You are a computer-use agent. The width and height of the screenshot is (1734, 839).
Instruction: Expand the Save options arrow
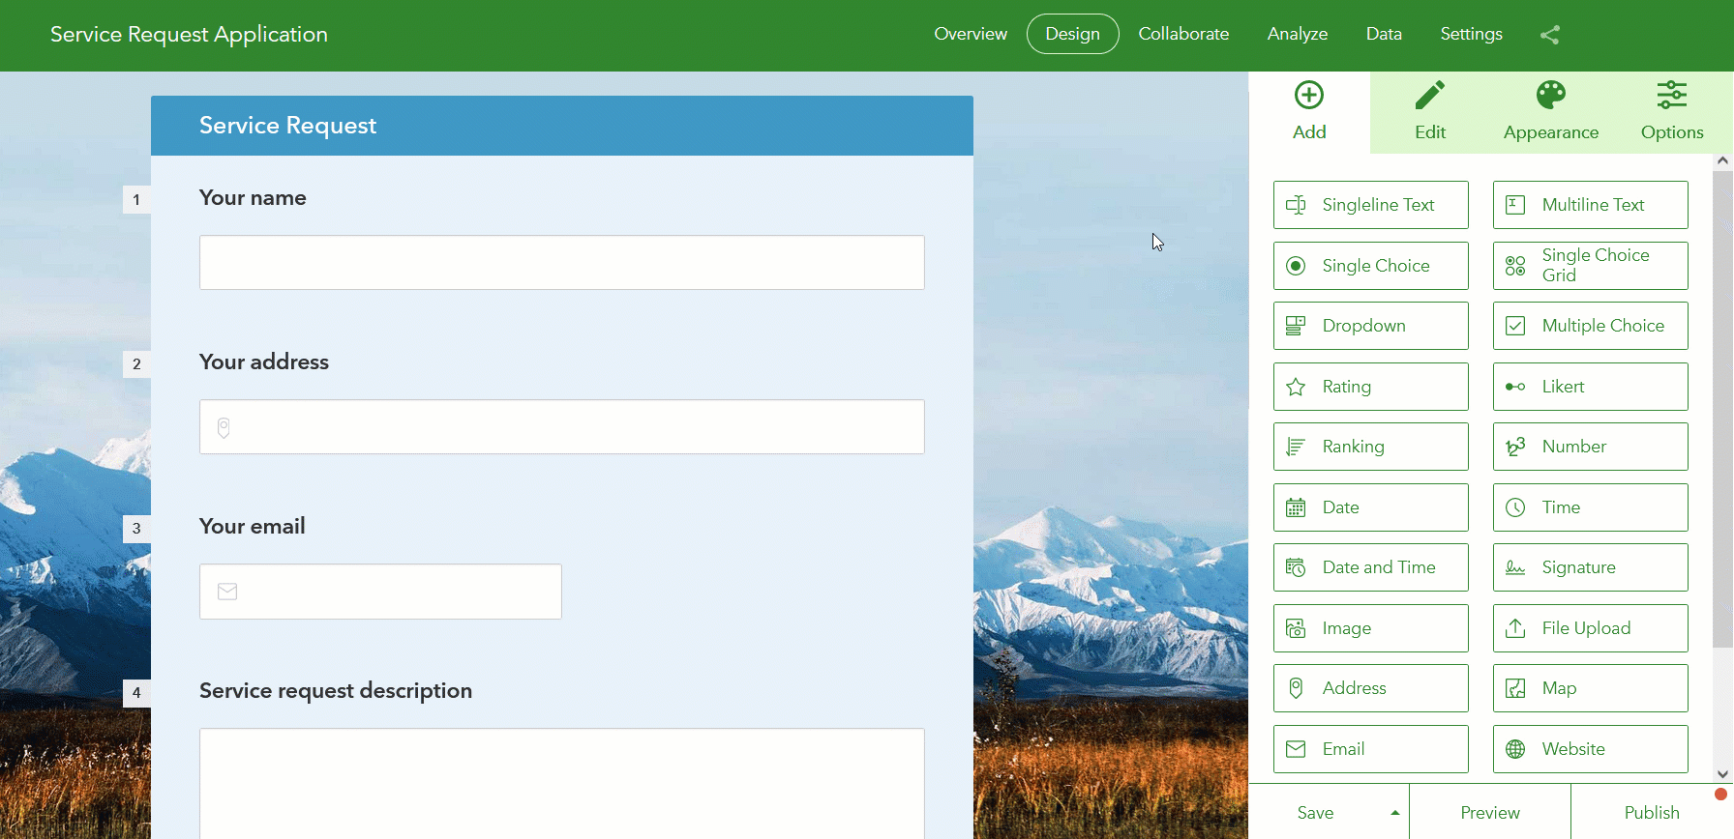coord(1395,813)
